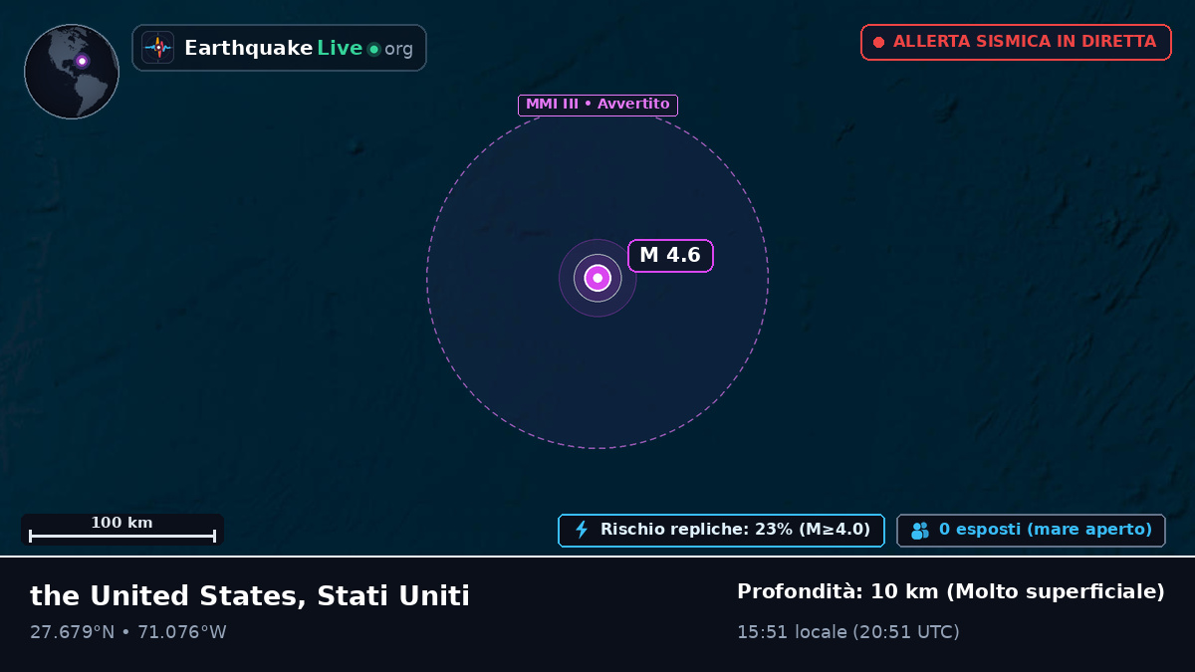Image resolution: width=1195 pixels, height=672 pixels.
Task: Click the red alert status dot
Action: (x=878, y=42)
